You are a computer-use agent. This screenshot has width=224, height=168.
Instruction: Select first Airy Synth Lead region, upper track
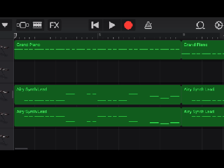[98, 95]
